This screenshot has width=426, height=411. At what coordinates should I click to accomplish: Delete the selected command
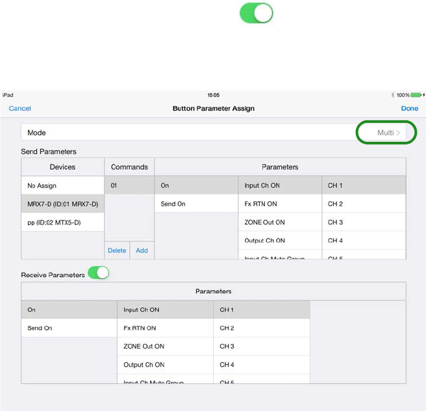click(x=117, y=250)
